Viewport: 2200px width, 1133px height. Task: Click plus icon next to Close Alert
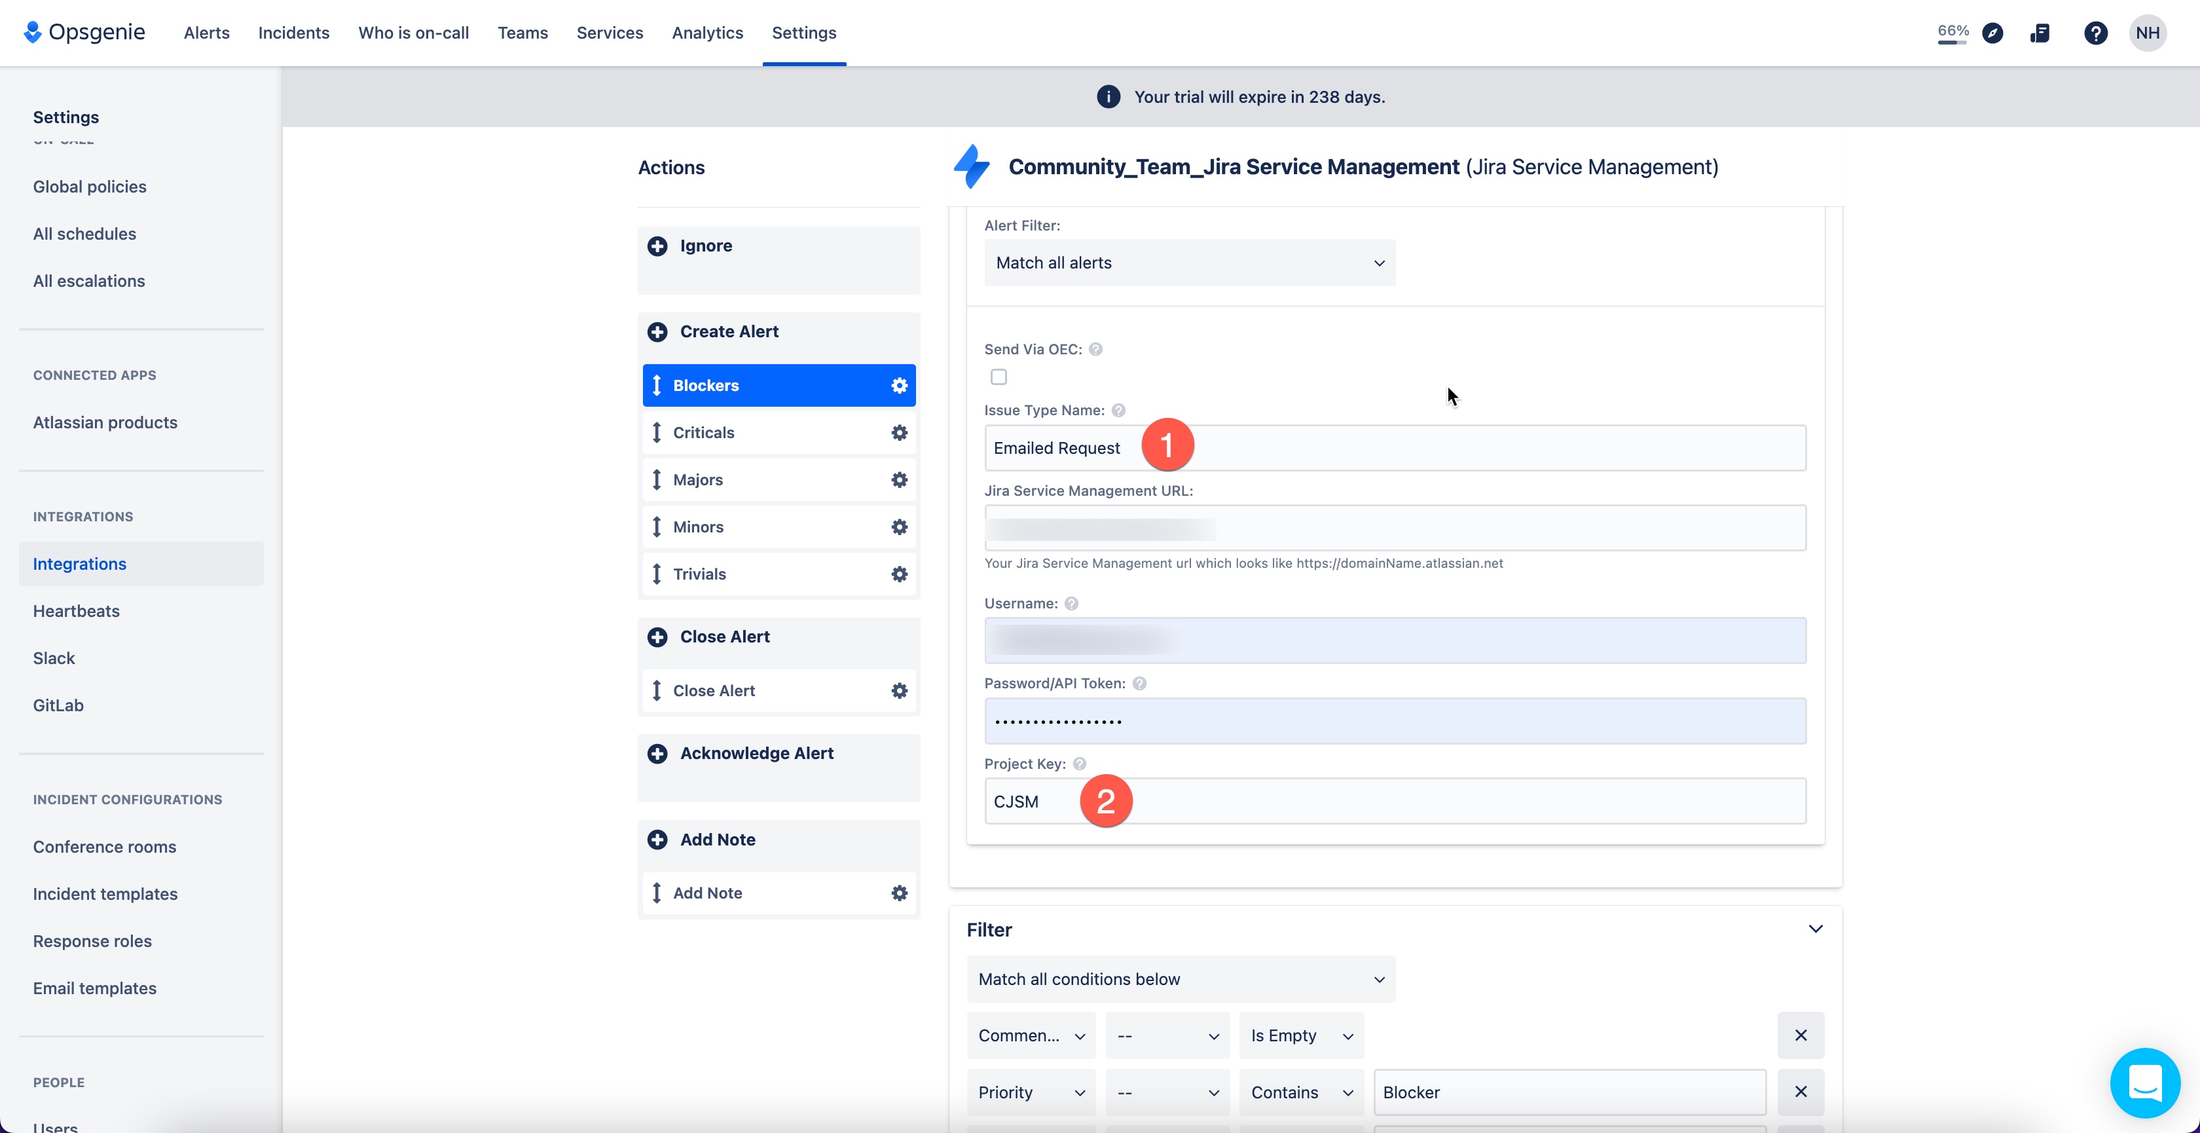[657, 637]
